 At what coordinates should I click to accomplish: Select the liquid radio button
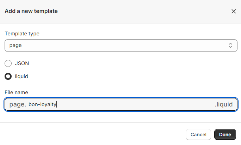pos(8,76)
